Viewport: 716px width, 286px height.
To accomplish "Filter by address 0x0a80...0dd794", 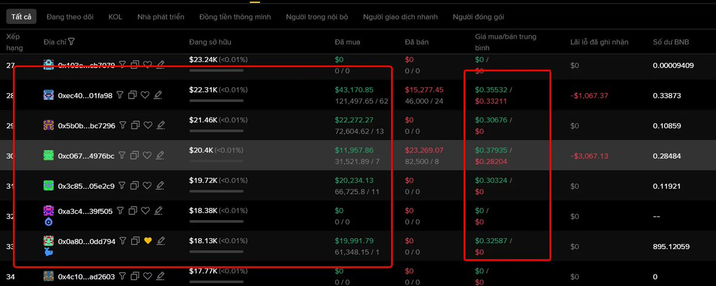I will coord(123,241).
